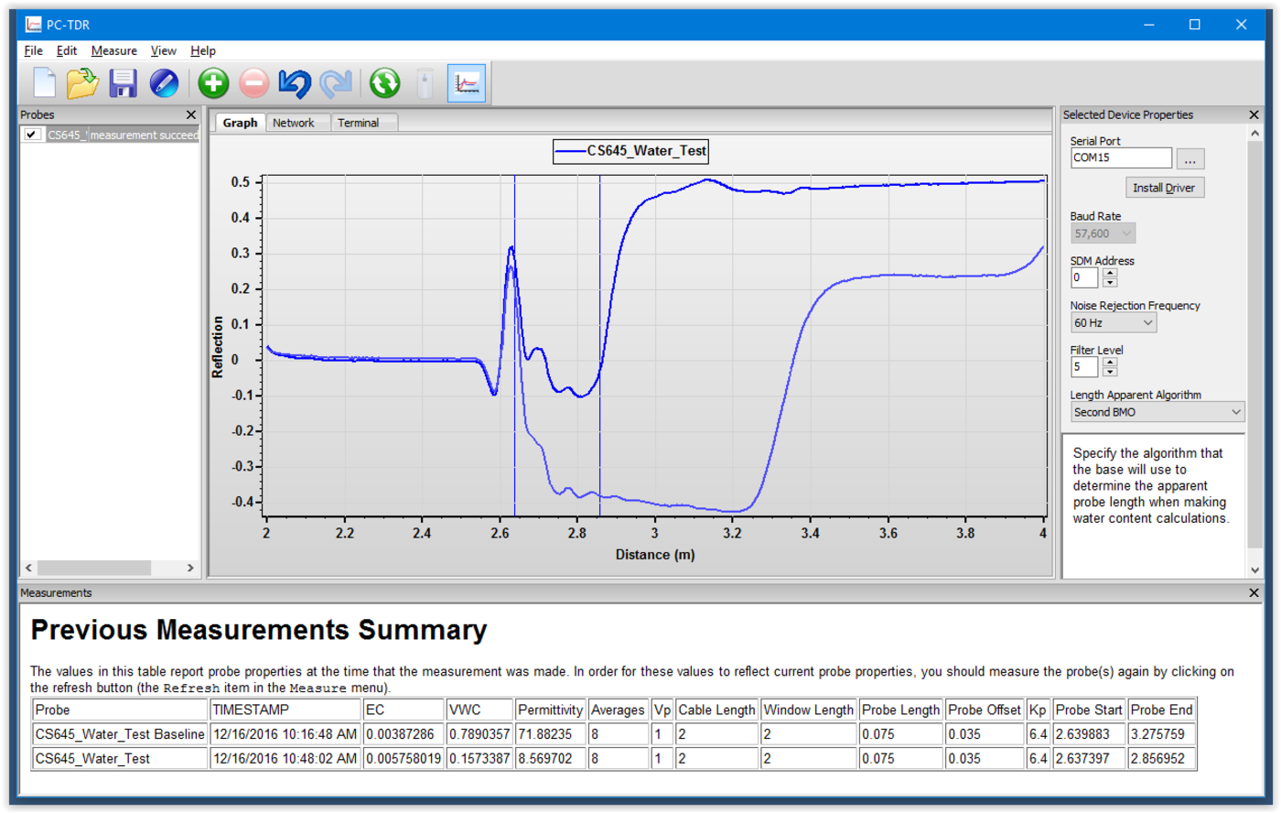Expand the Length Apparent Algorithm dropdown
Image resolution: width=1281 pixels, height=813 pixels.
pyautogui.click(x=1157, y=412)
